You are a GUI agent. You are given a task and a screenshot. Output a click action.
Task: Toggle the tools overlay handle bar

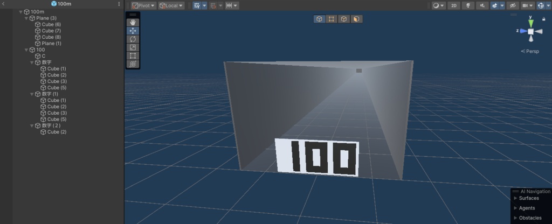pos(133,15)
